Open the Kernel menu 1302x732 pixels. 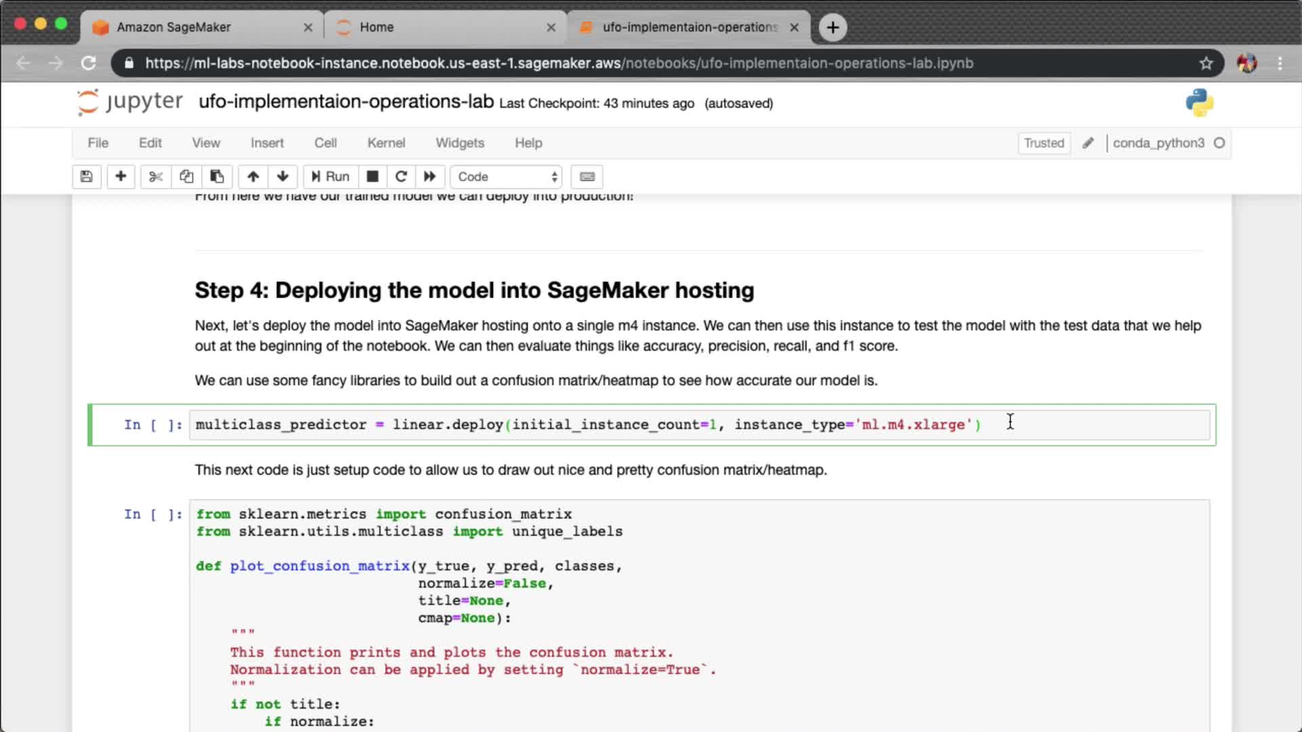386,143
